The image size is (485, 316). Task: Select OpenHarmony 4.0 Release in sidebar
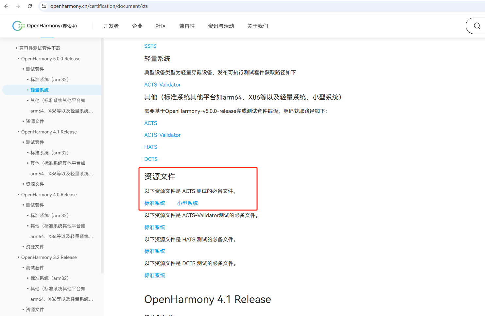(x=49, y=194)
